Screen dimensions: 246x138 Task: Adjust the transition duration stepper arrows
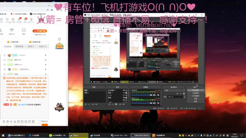pyautogui.click(x=184, y=97)
